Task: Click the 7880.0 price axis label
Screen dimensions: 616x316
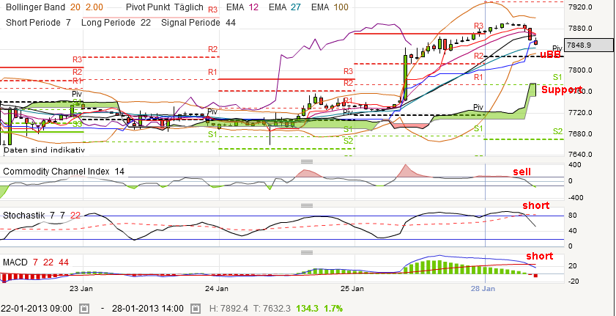Action: click(x=580, y=29)
